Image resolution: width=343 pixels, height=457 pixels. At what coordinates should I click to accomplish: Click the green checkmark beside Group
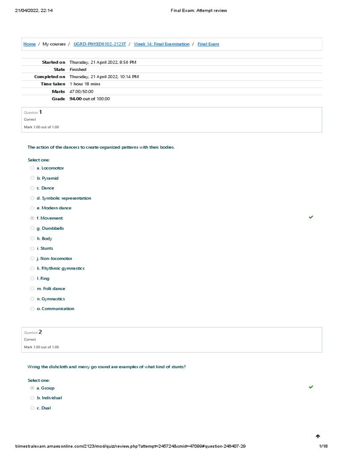[x=311, y=387]
